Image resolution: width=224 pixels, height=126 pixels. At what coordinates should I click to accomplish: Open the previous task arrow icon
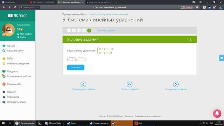(x=83, y=84)
